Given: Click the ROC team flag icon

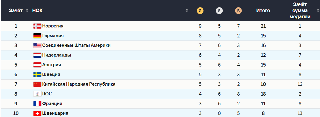Looking at the screenshot, I should (37, 94).
